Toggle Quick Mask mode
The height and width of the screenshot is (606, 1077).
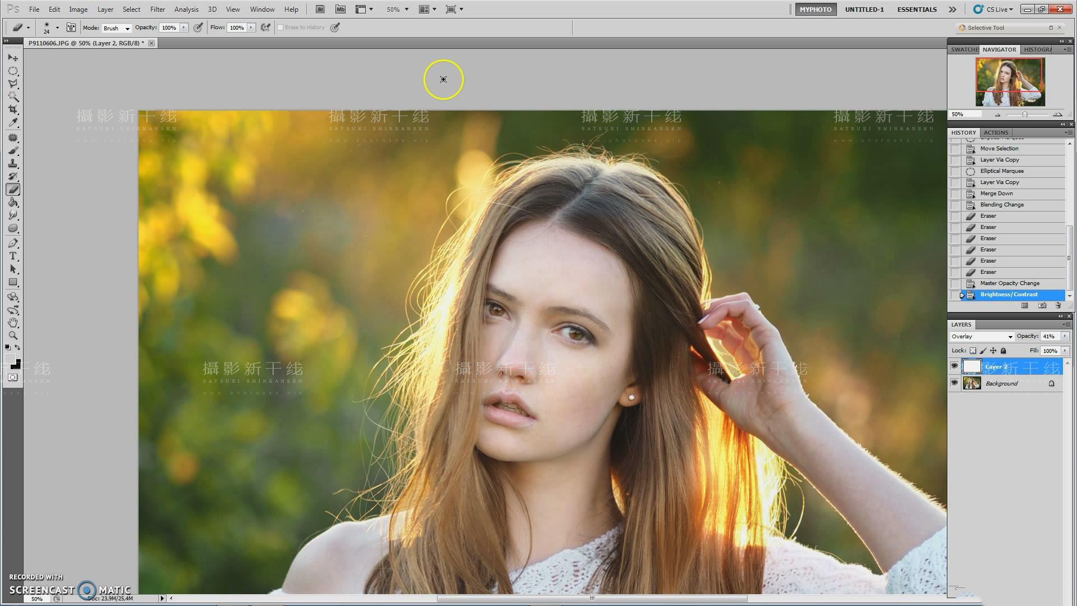click(x=13, y=378)
